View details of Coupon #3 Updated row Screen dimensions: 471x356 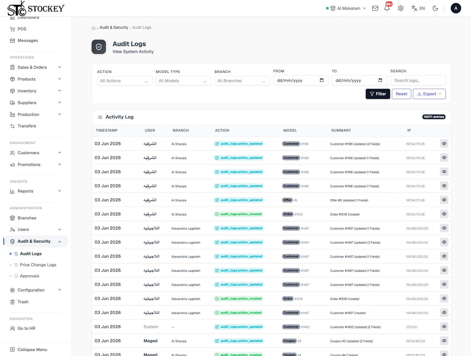click(x=444, y=341)
